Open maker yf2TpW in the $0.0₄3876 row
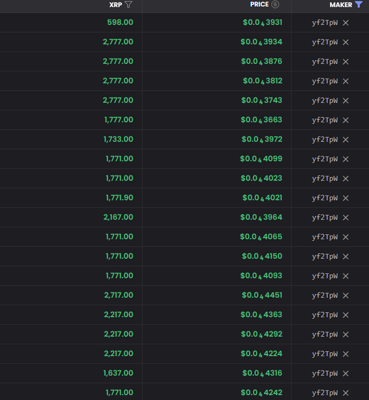Image resolution: width=369 pixels, height=400 pixels. 325,62
